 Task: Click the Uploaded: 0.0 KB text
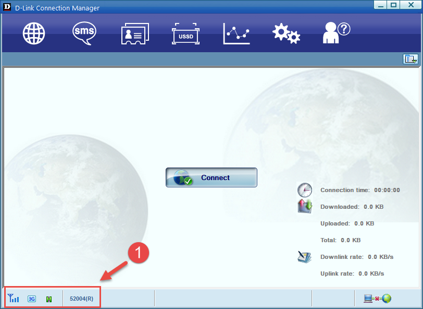347,223
